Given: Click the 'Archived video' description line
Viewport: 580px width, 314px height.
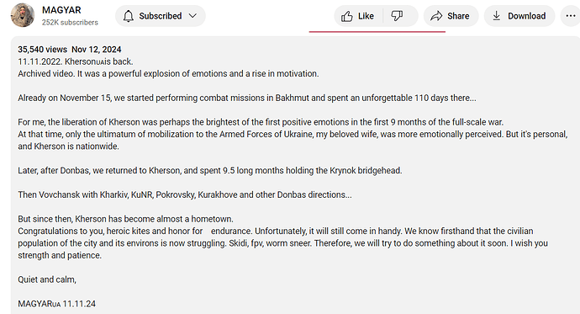Looking at the screenshot, I should tap(168, 74).
